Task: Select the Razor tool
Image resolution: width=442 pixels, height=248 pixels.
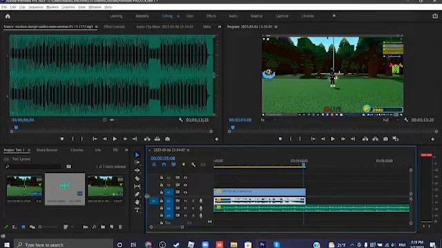Action: tap(137, 178)
